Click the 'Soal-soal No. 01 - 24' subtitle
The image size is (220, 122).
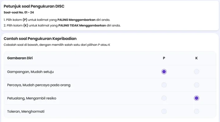point(19,12)
